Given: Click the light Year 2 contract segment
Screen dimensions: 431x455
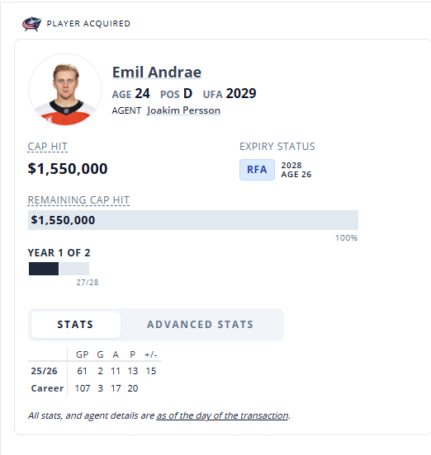Looking at the screenshot, I should pos(74,269).
